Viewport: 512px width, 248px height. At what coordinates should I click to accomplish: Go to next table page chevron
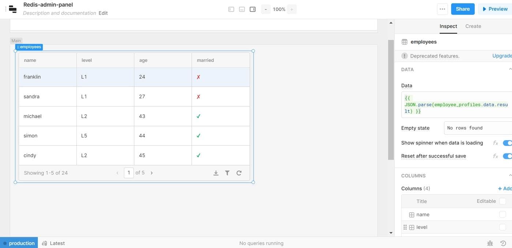pyautogui.click(x=152, y=173)
